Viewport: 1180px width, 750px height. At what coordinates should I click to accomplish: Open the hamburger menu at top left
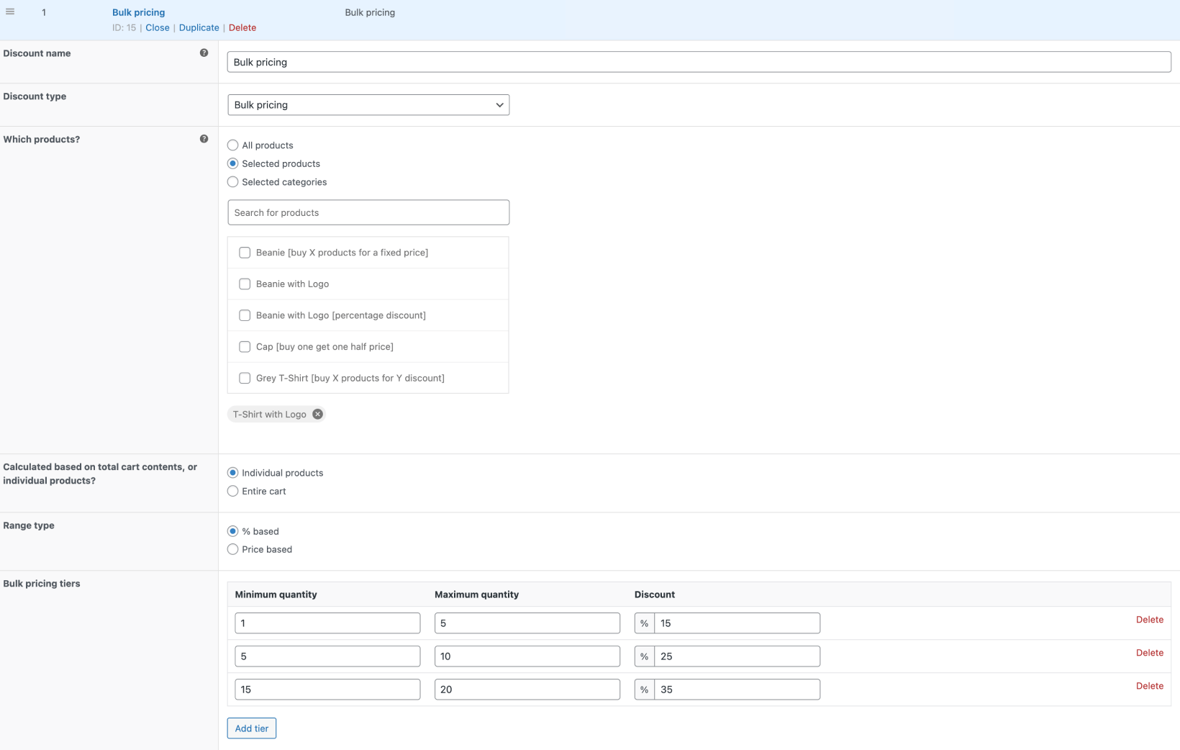(10, 12)
